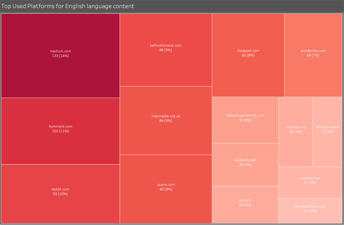Select the defendingthetruth.com tile
Screen dimensions: 344x225
(x=245, y=120)
